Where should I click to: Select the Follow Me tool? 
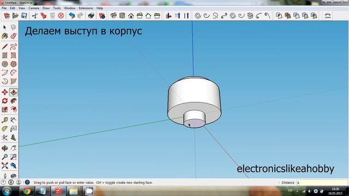coord(13,101)
